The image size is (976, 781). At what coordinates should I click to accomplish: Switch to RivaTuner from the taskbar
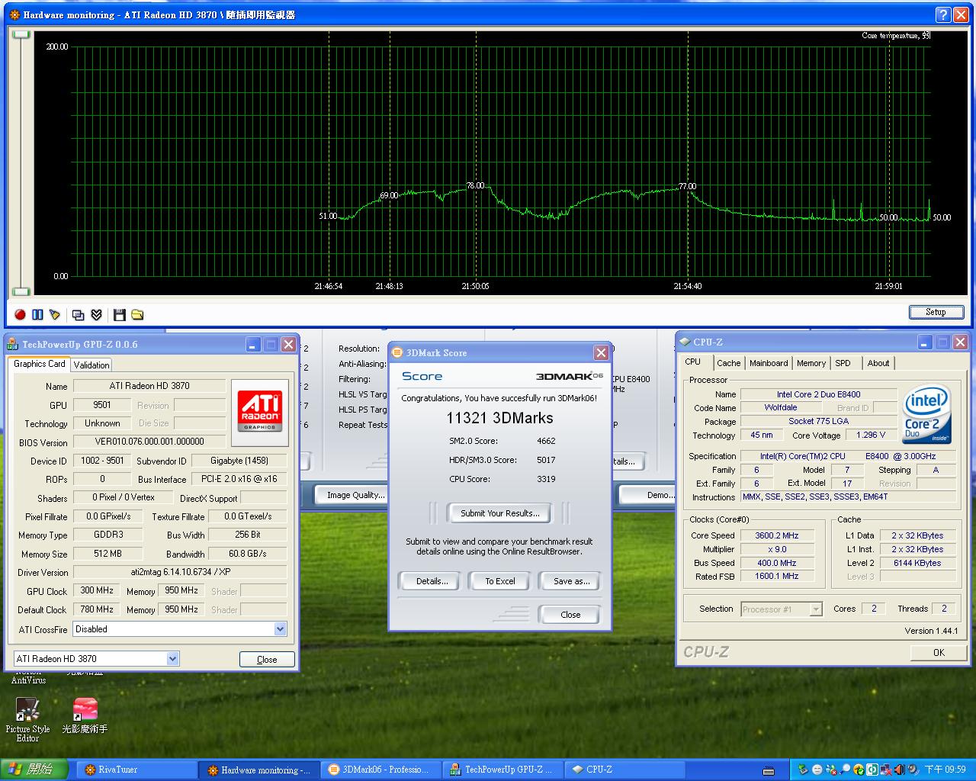pos(136,770)
